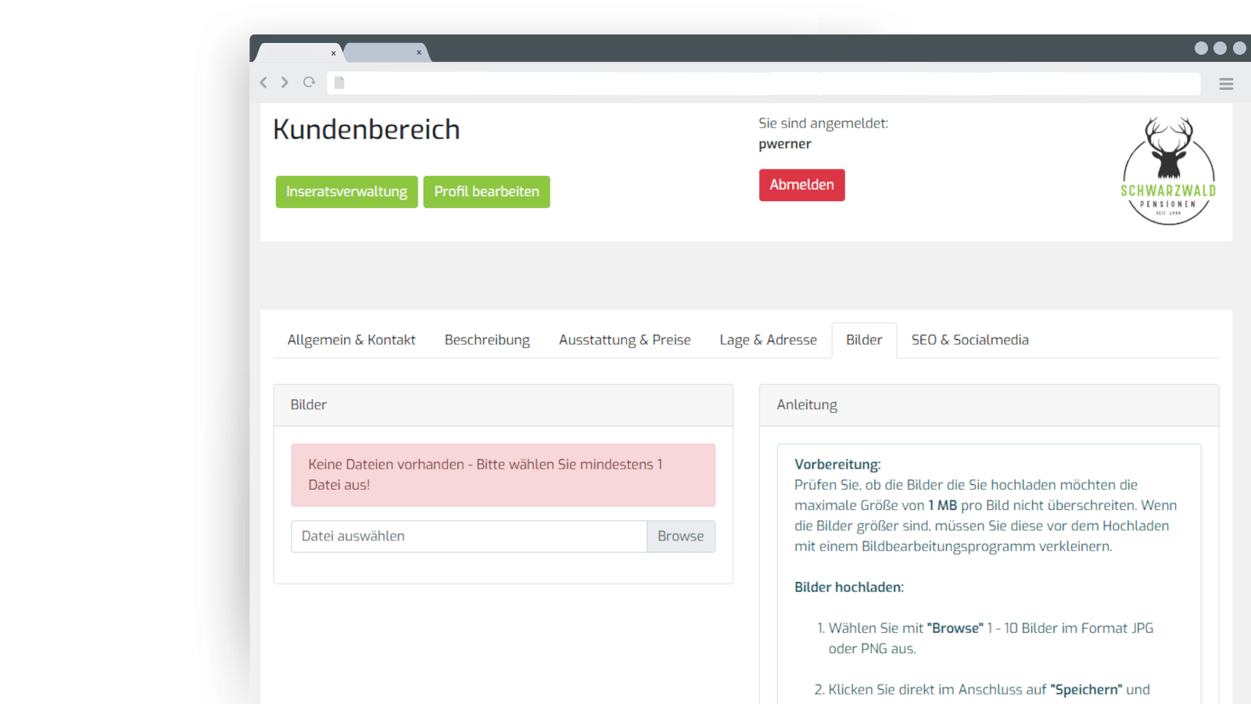Switch to the Beschreibung tab

(x=487, y=340)
